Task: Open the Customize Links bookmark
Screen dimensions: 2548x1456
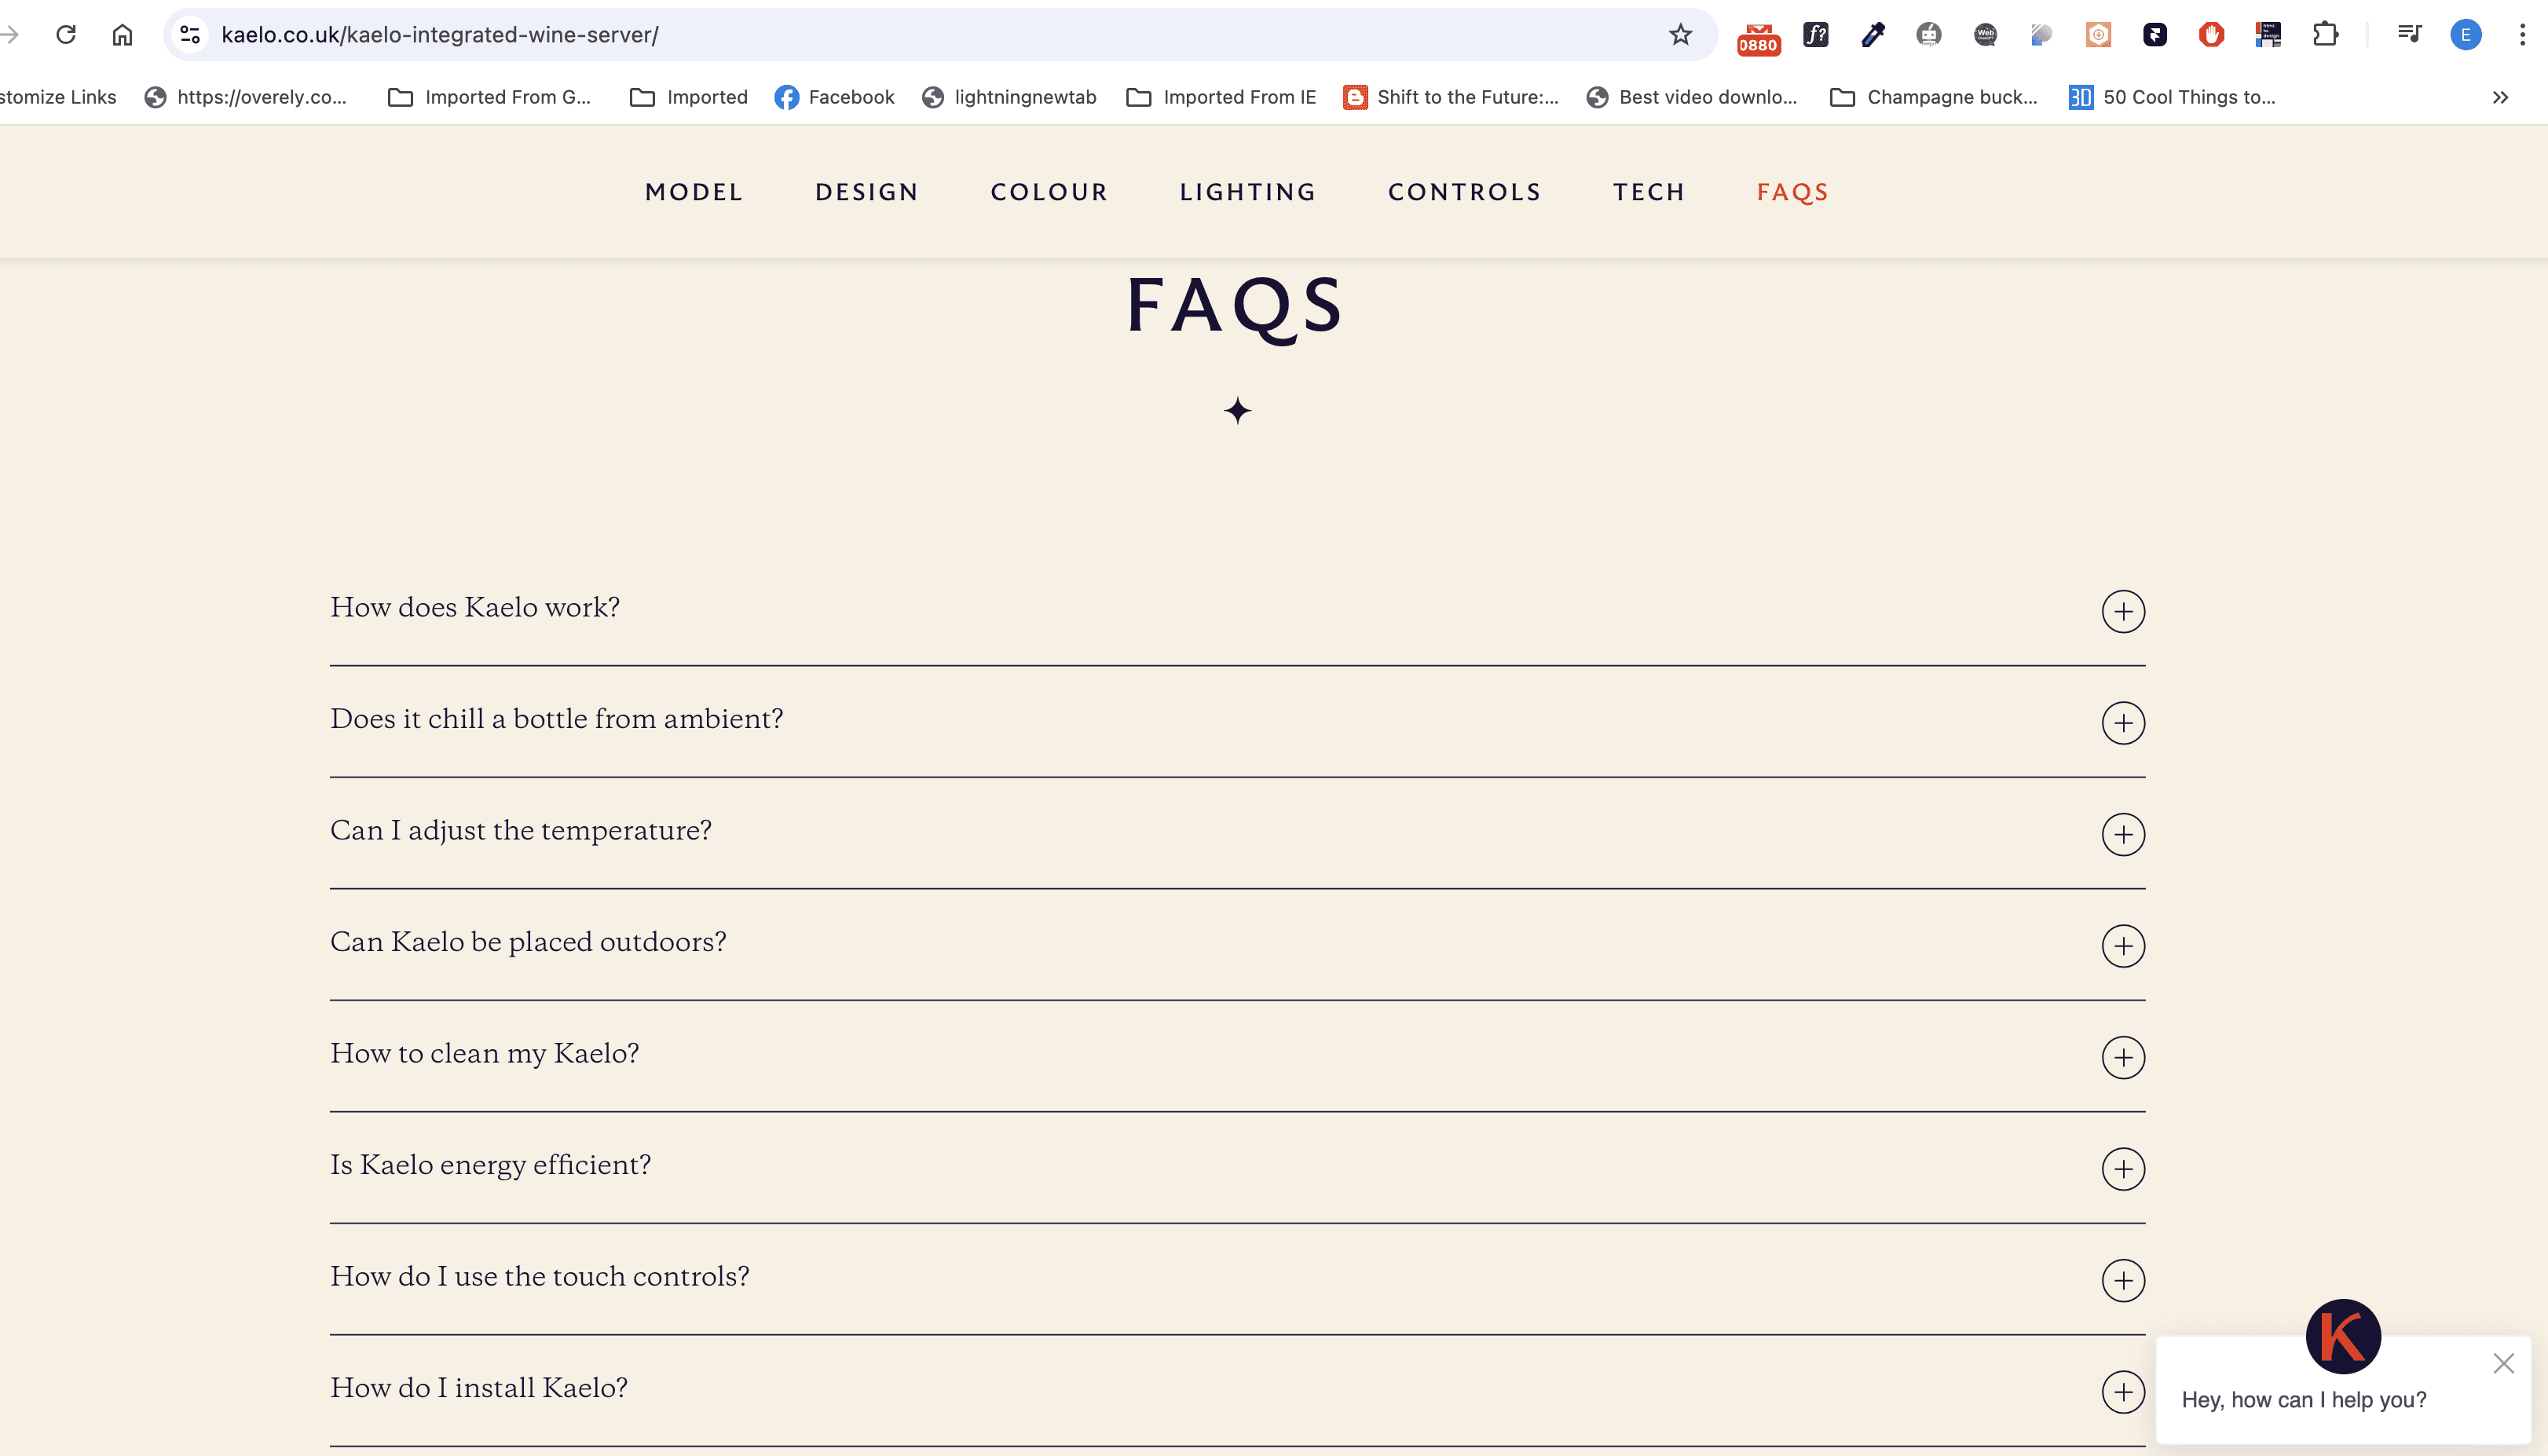Action: click(x=58, y=97)
